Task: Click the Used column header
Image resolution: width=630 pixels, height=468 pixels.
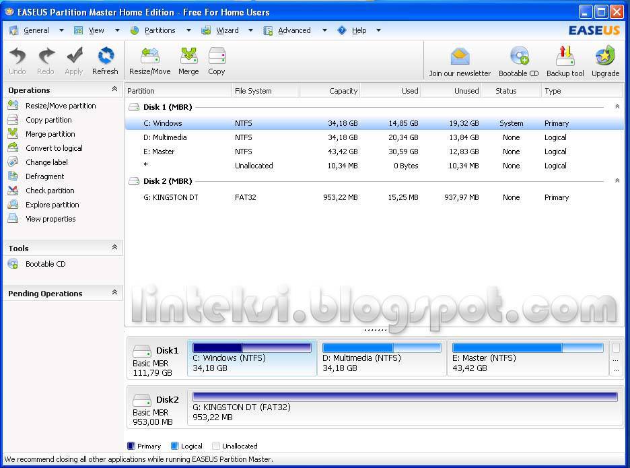Action: (x=390, y=91)
